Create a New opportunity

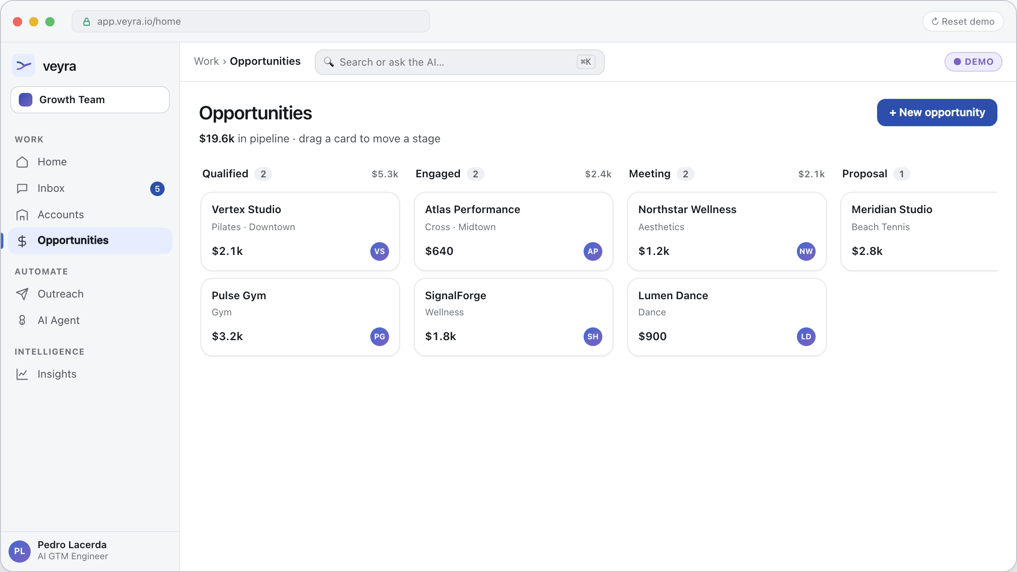pyautogui.click(x=937, y=113)
